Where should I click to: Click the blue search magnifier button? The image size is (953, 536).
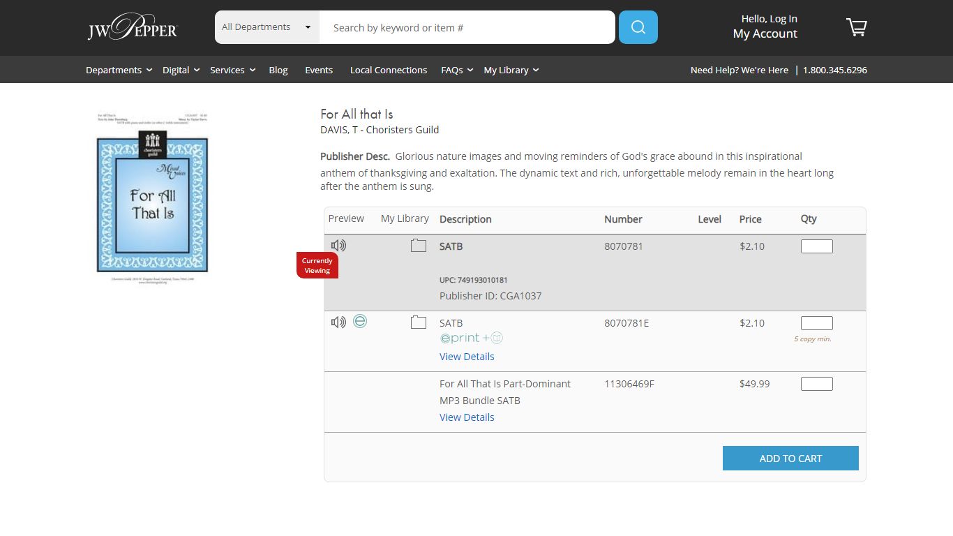click(x=638, y=27)
